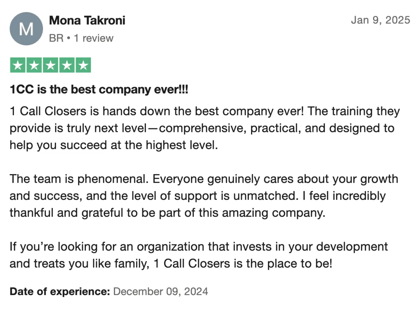Viewport: 416px width, 312px height.
Task: Click the paragraph starting "If you're looking for"
Action: tap(199, 255)
